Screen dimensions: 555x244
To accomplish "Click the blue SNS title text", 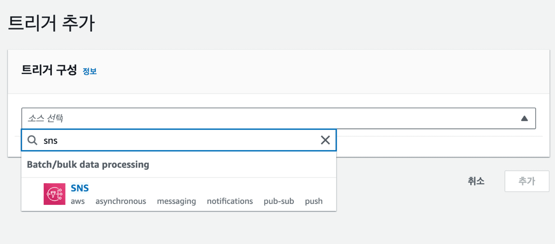I will coord(80,188).
